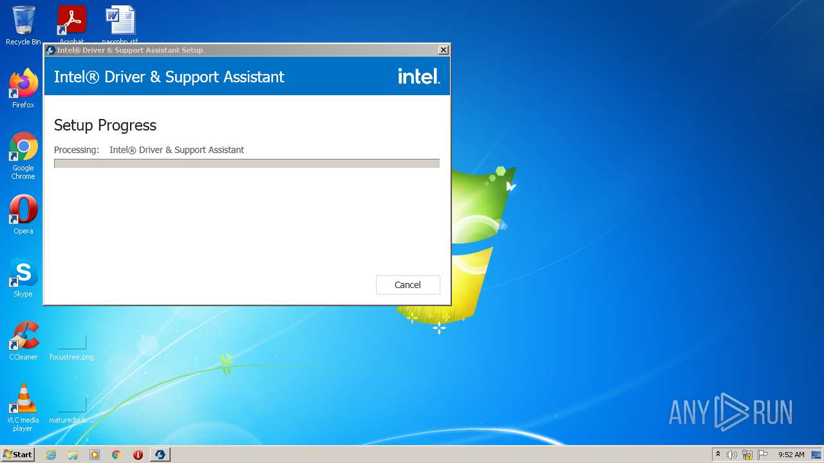Open the Word document on the desktop
This screenshot has width=824, height=463.
(x=120, y=24)
